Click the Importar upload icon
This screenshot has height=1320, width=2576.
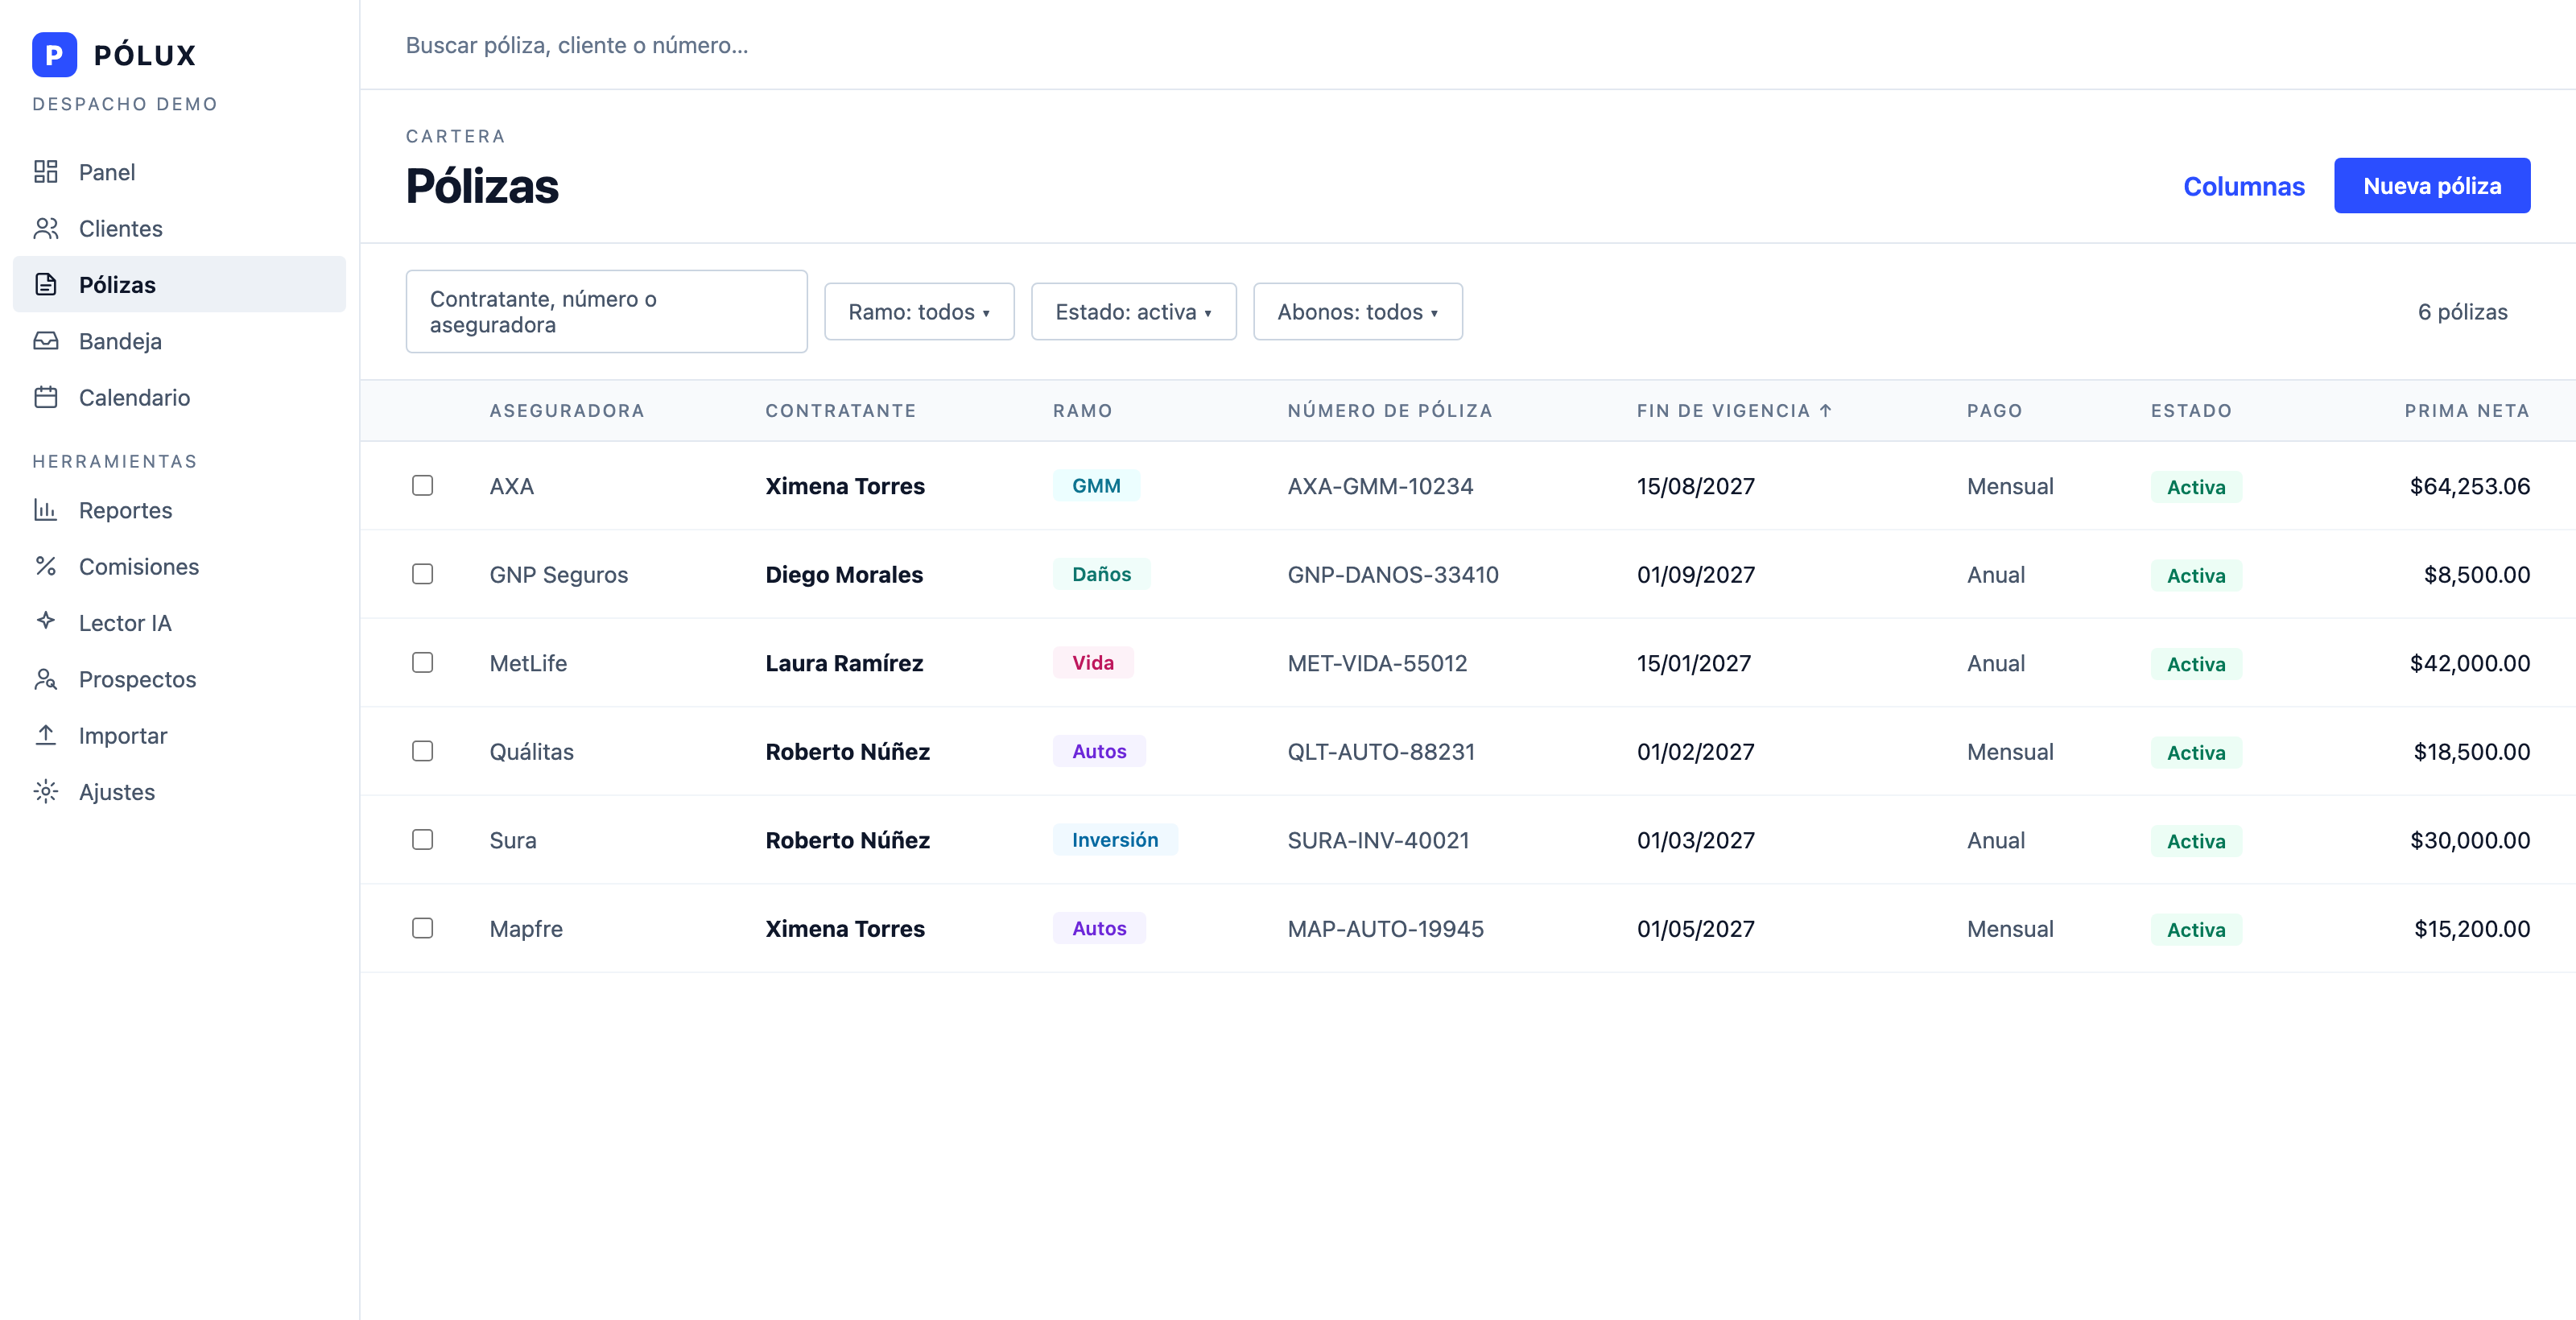pyautogui.click(x=46, y=735)
